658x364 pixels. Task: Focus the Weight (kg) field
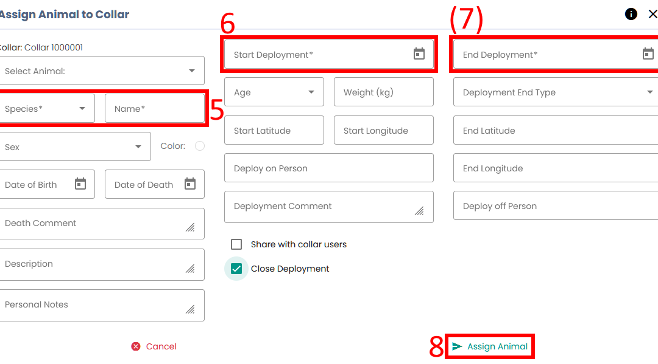[x=384, y=92]
